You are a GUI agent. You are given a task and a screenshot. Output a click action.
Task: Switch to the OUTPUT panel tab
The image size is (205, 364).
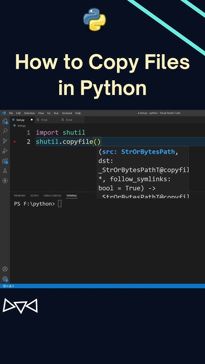[x=34, y=196]
